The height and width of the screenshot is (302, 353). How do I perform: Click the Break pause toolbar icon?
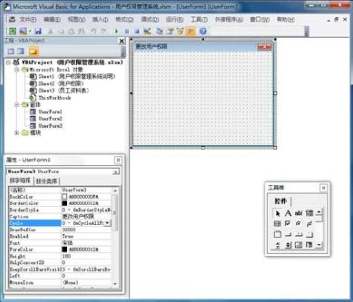[127, 31]
